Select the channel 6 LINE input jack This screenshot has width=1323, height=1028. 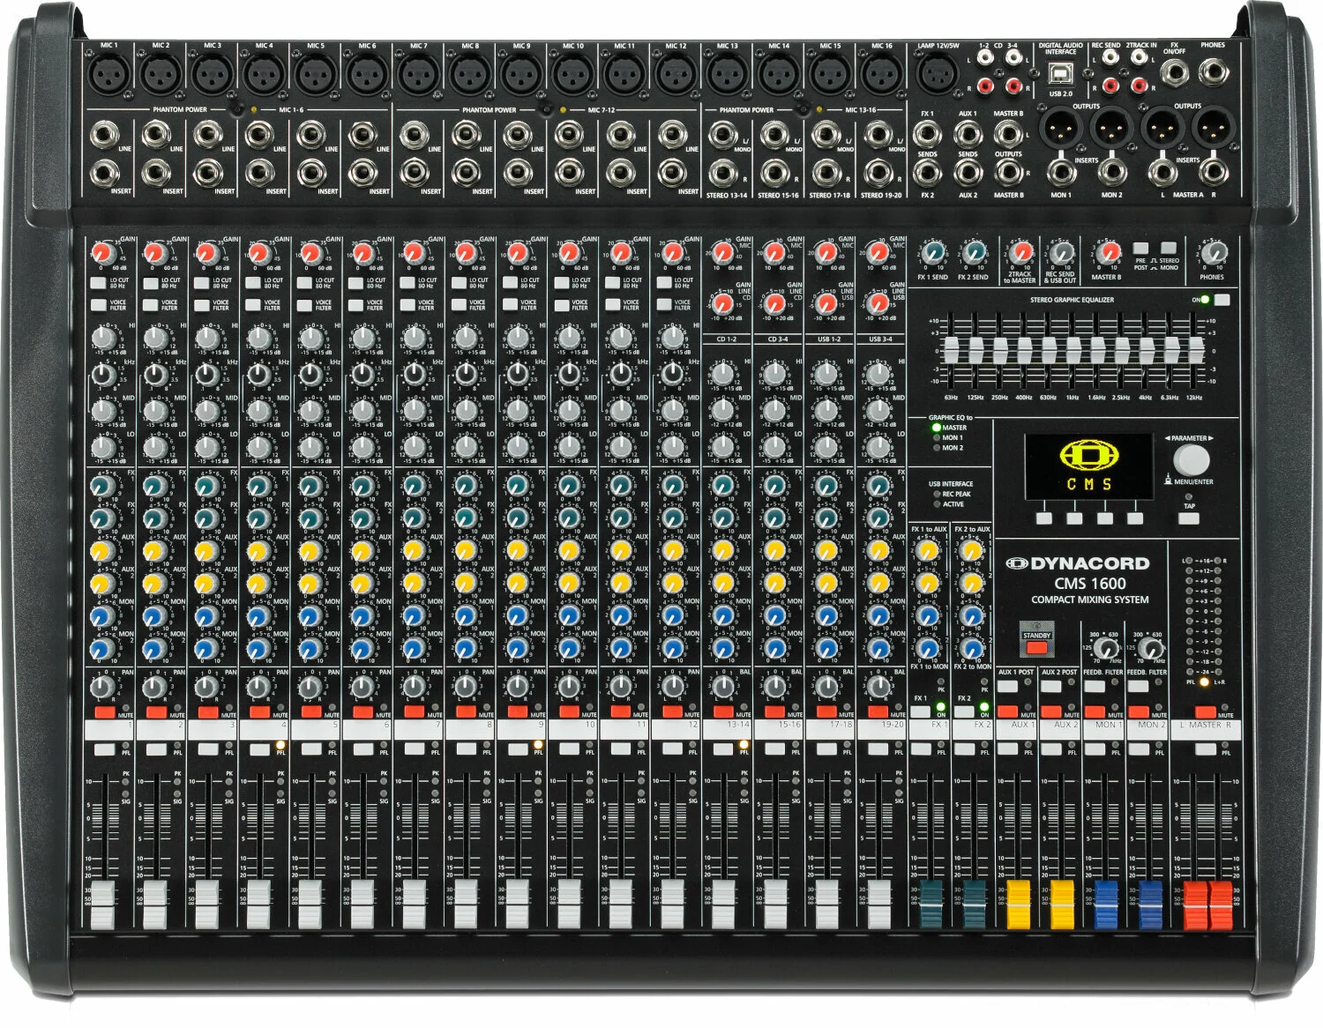(x=363, y=135)
